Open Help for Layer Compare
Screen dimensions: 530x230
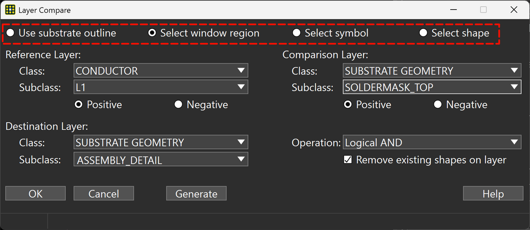[x=493, y=194]
